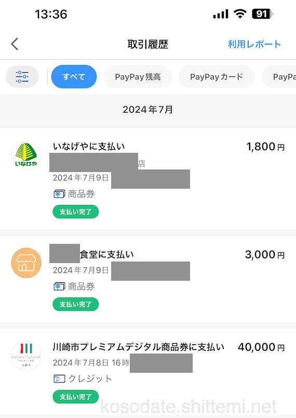Tap the battery indicator in status bar

[x=262, y=14]
